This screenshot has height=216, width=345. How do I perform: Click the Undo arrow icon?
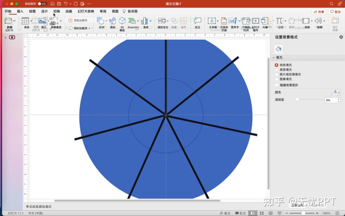click(66, 4)
